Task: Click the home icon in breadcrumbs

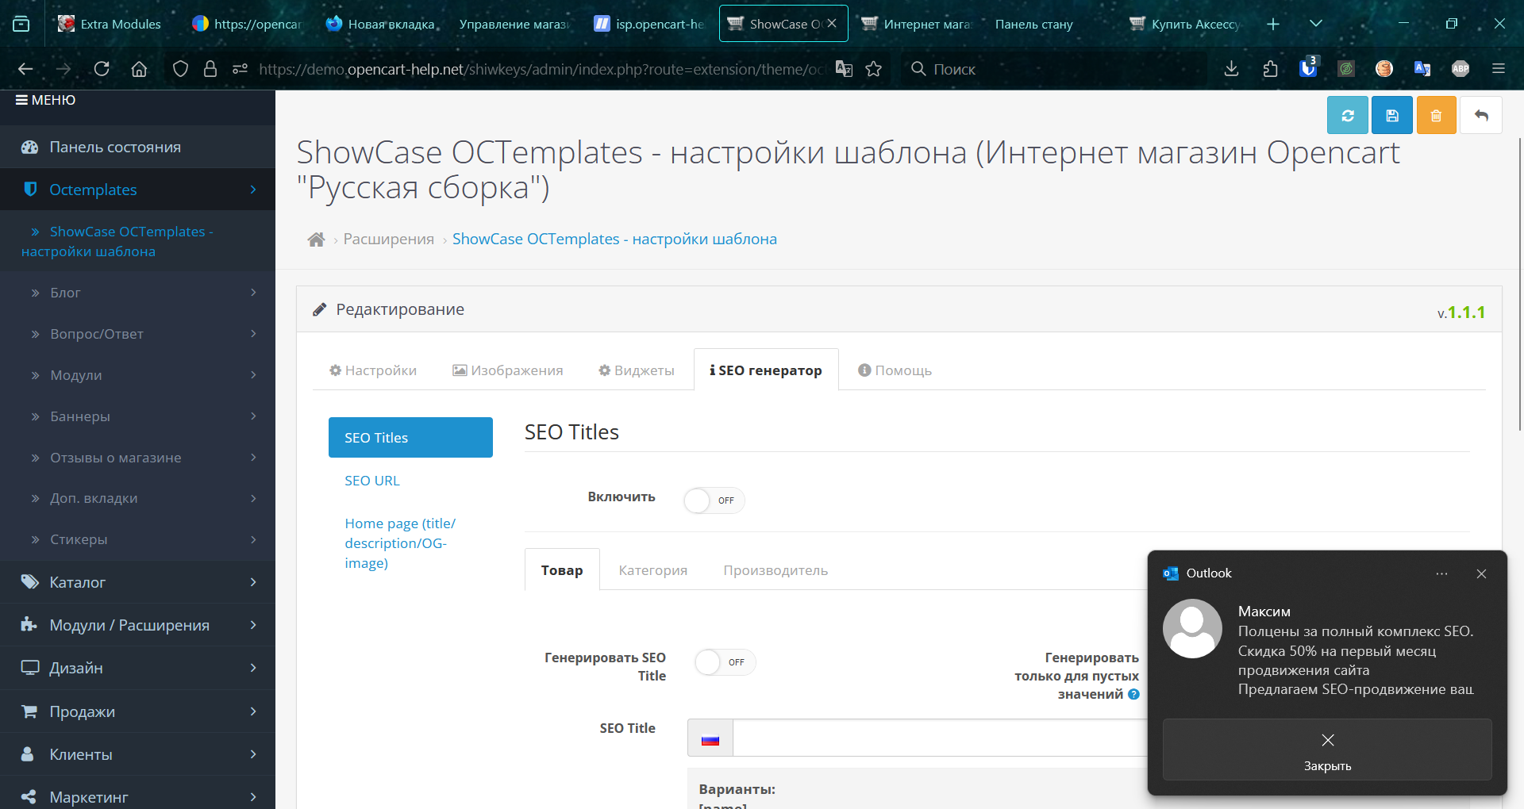Action: point(316,240)
